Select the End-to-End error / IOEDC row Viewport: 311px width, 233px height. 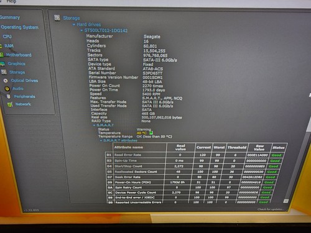189,198
